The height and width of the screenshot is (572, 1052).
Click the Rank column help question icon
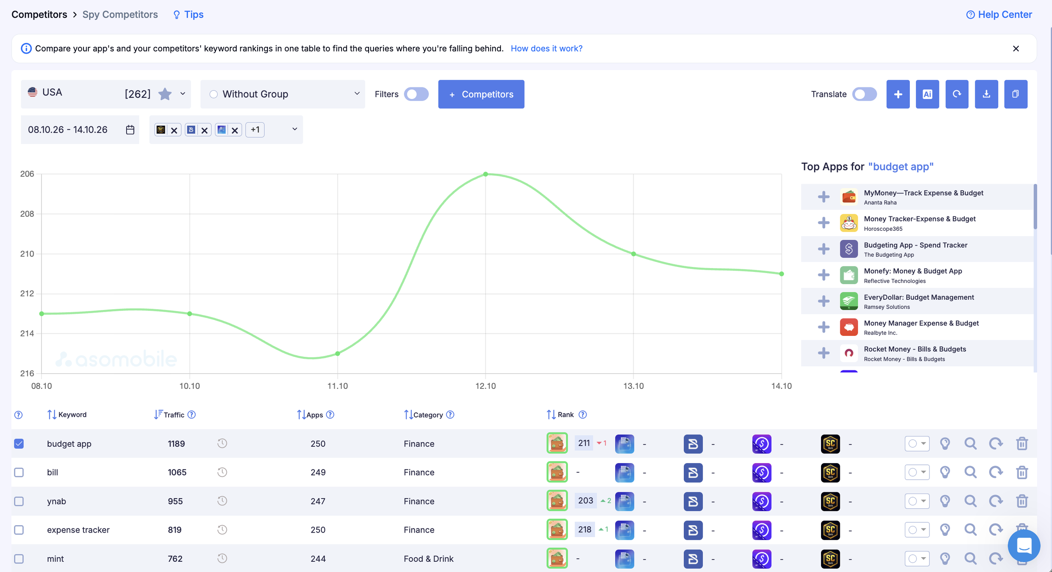pos(582,415)
